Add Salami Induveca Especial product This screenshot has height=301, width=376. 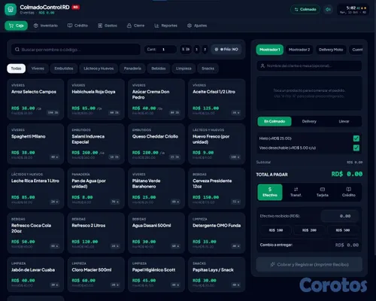pyautogui.click(x=96, y=144)
